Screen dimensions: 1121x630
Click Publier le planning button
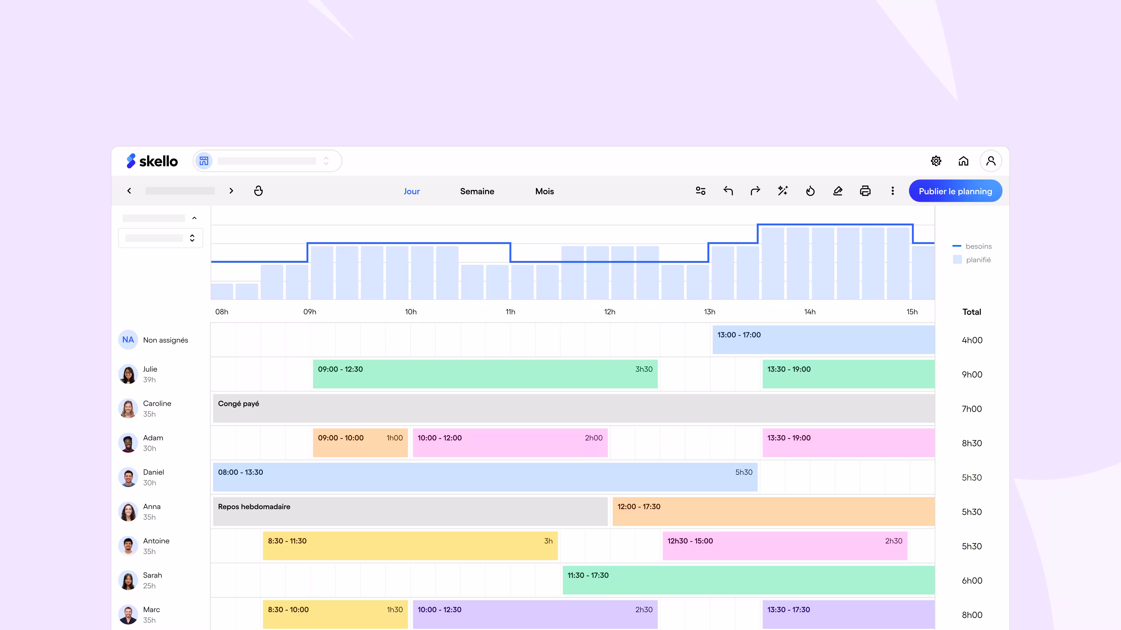click(x=955, y=191)
